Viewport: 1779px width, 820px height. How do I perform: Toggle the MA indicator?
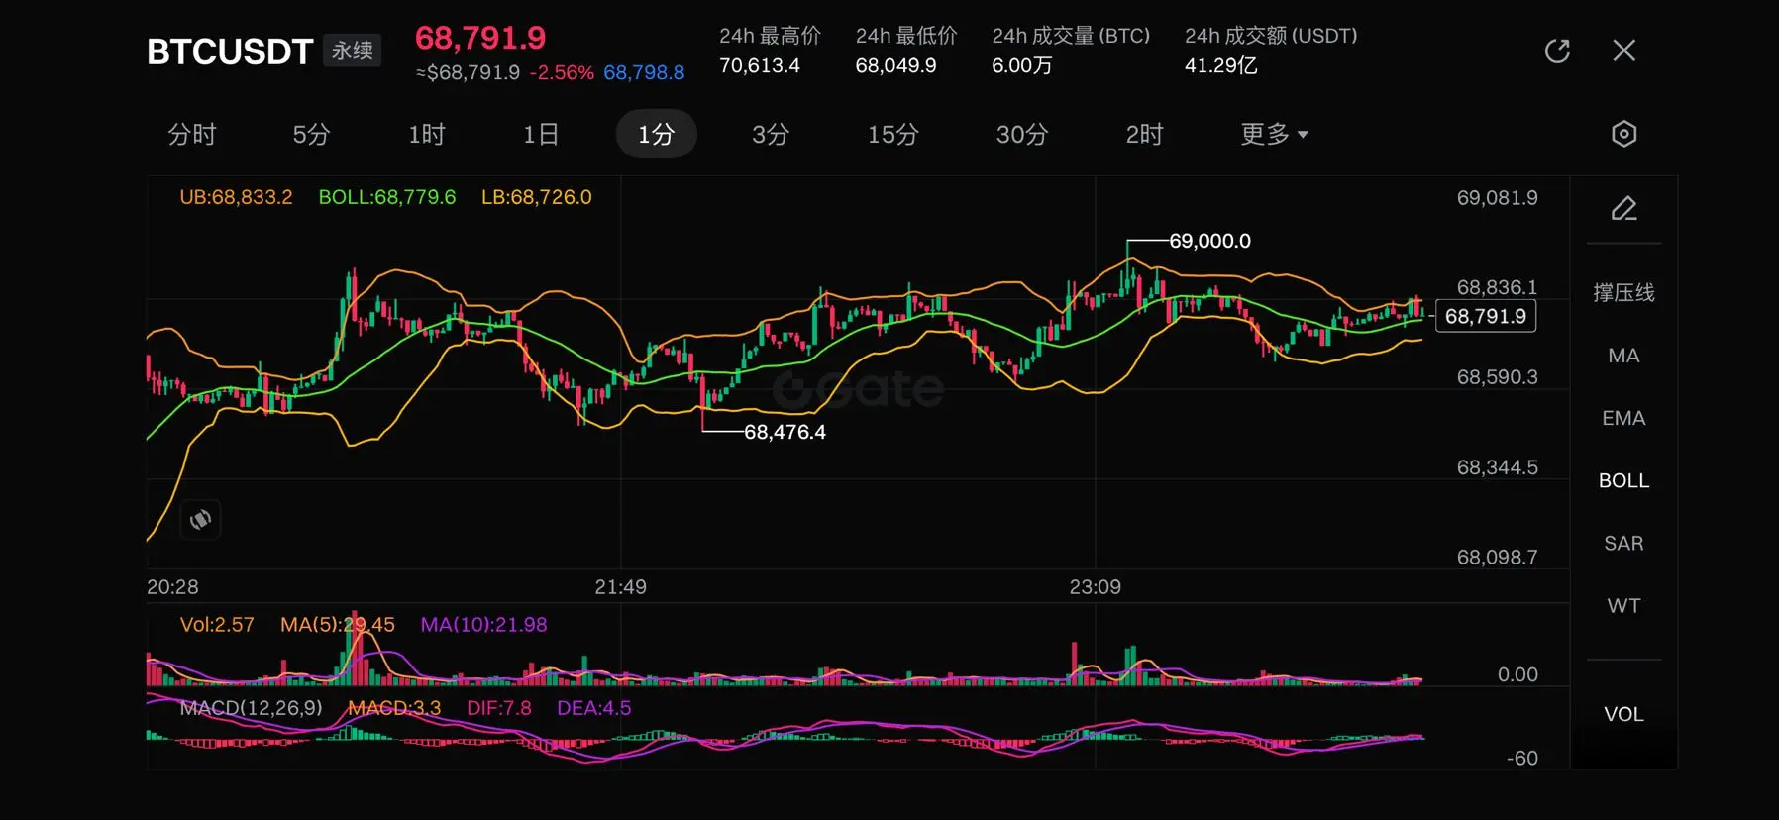tap(1623, 356)
